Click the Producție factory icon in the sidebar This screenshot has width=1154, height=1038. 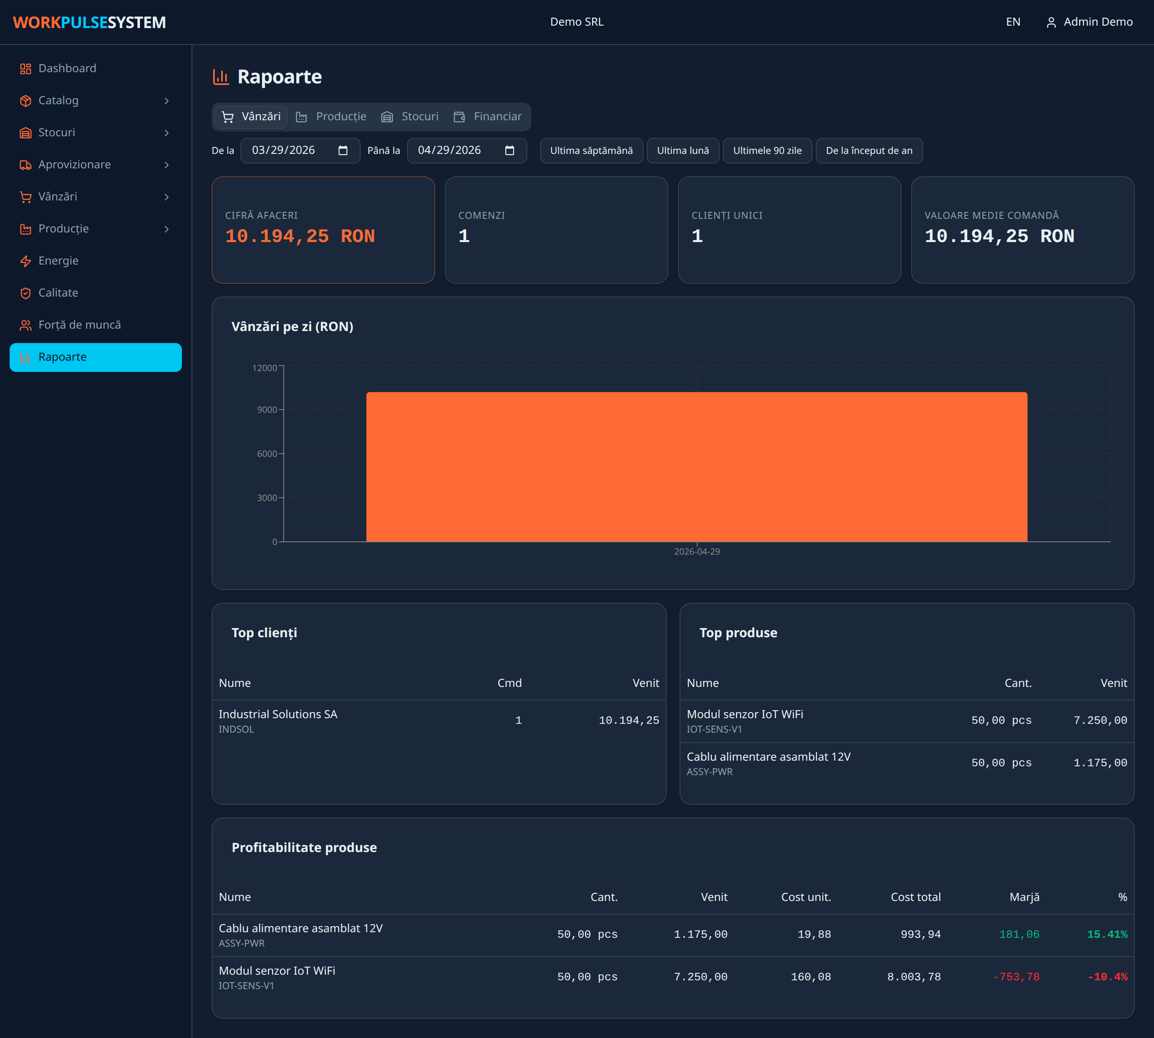26,229
